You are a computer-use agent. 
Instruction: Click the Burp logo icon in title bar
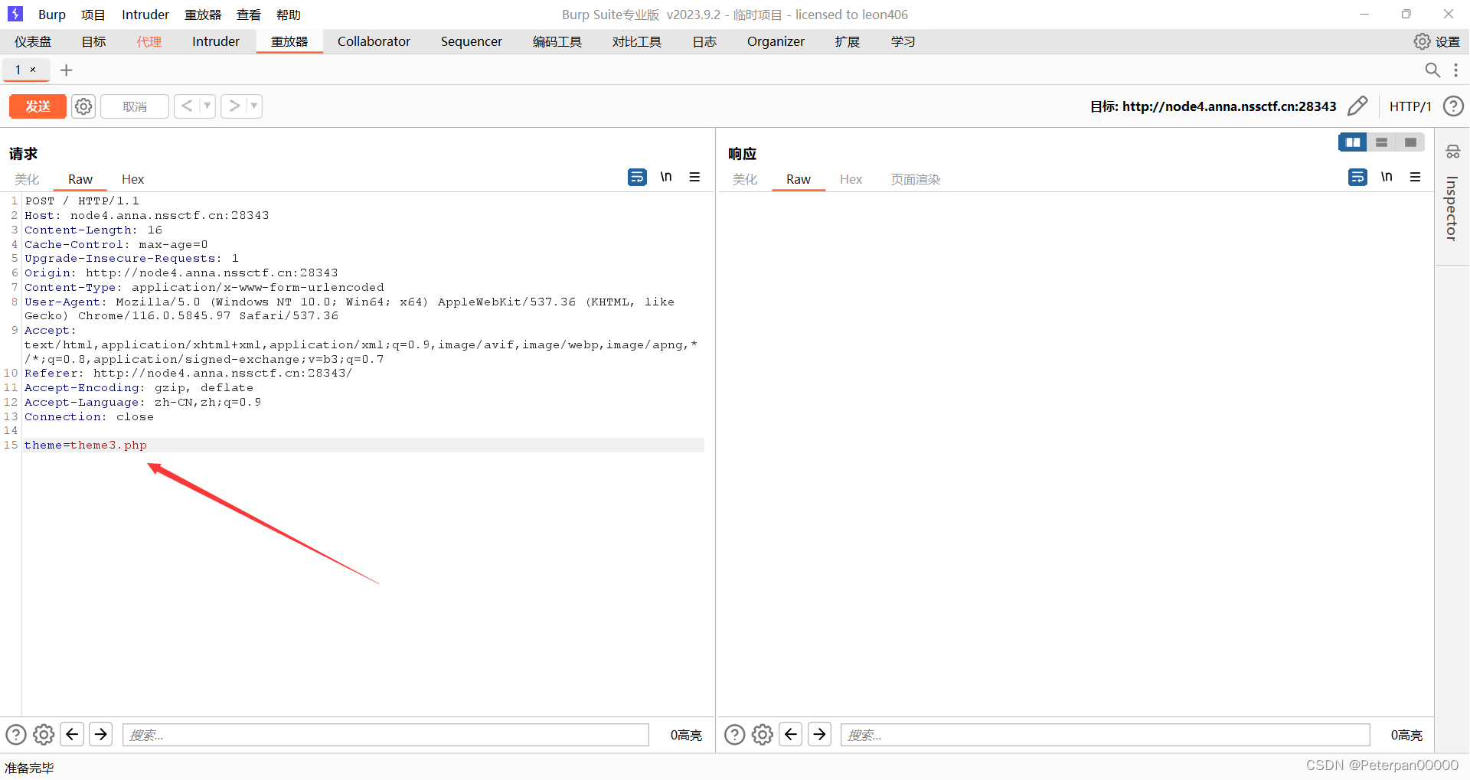15,14
